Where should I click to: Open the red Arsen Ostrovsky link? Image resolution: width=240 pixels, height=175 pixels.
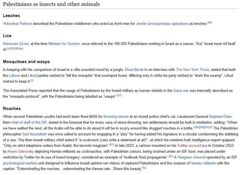20,152
